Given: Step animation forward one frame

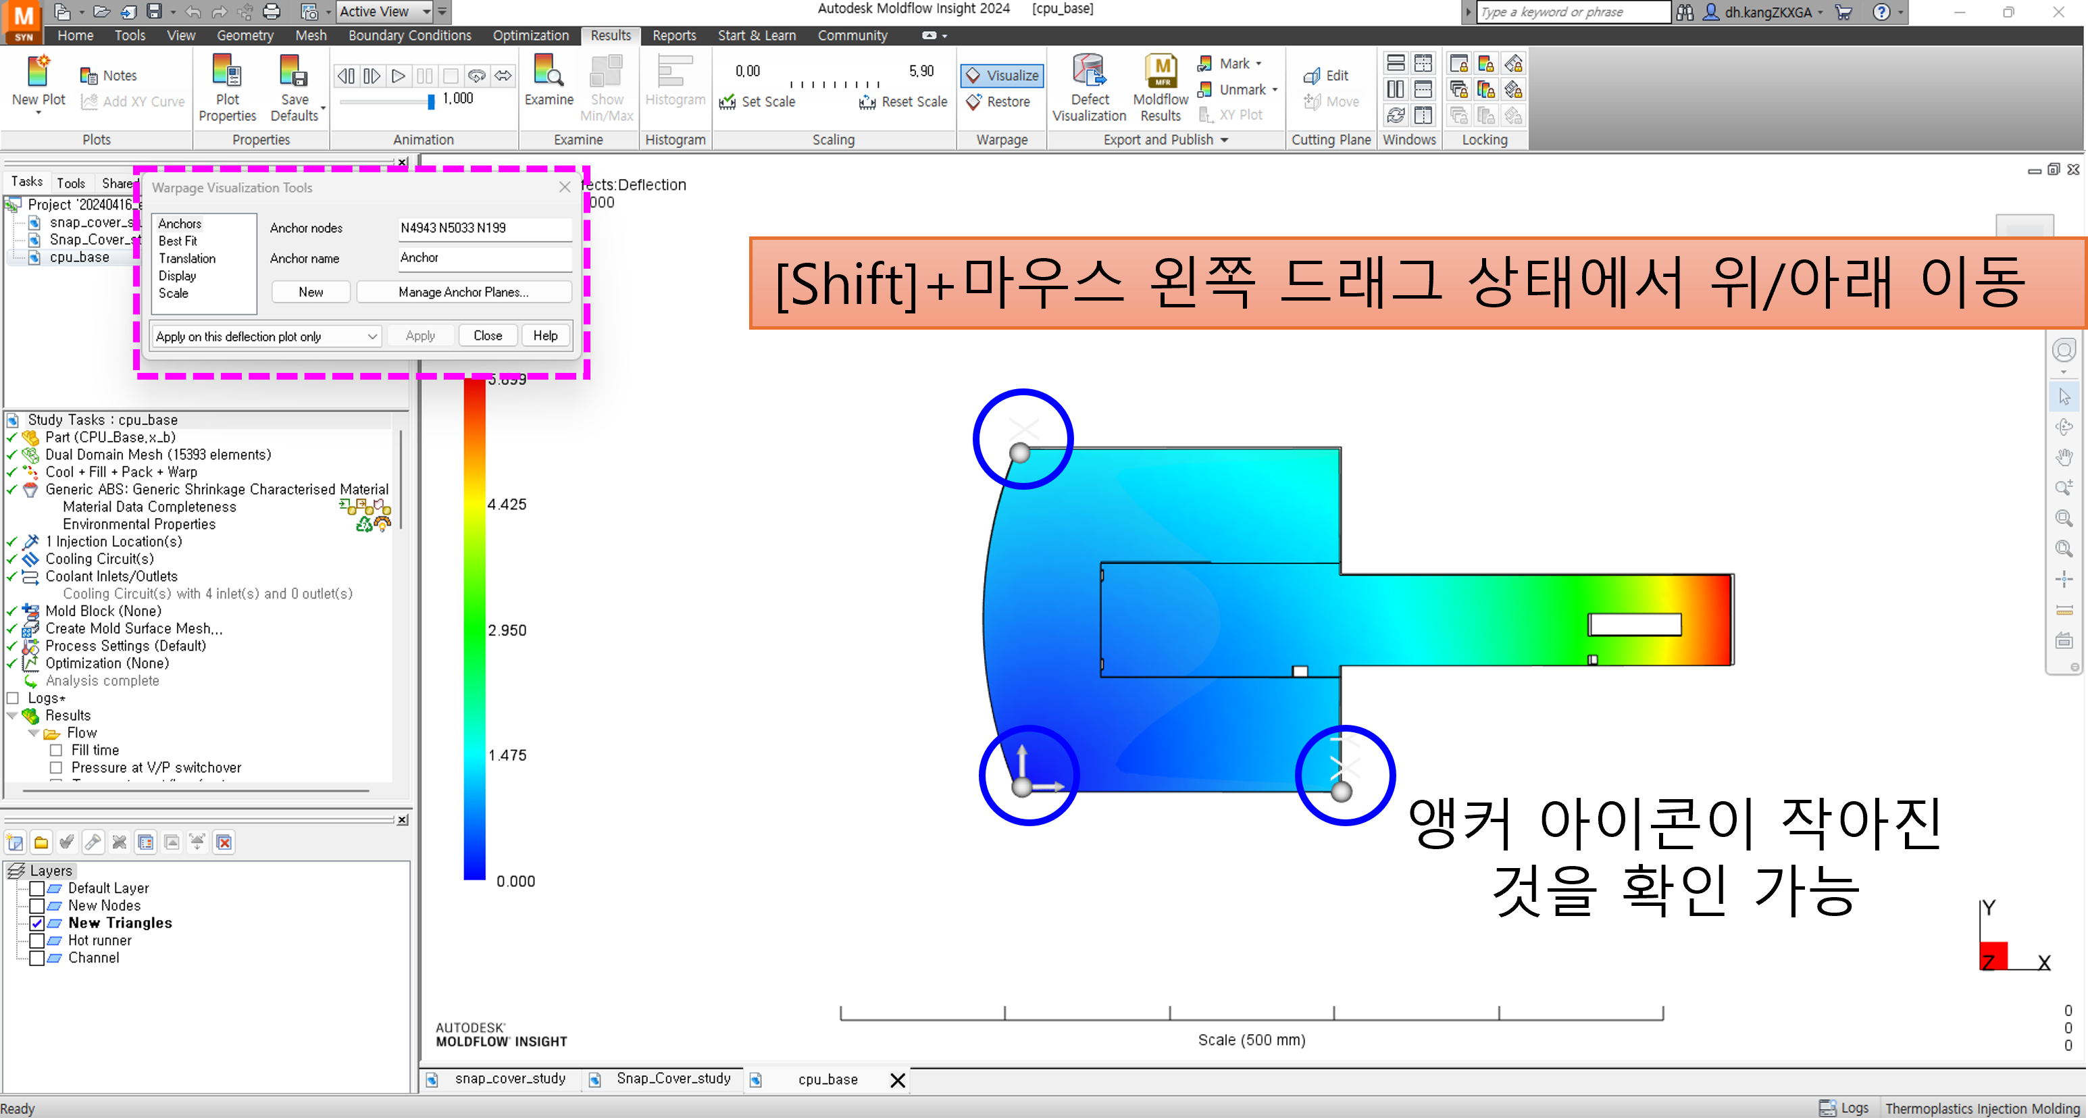Looking at the screenshot, I should tap(372, 76).
